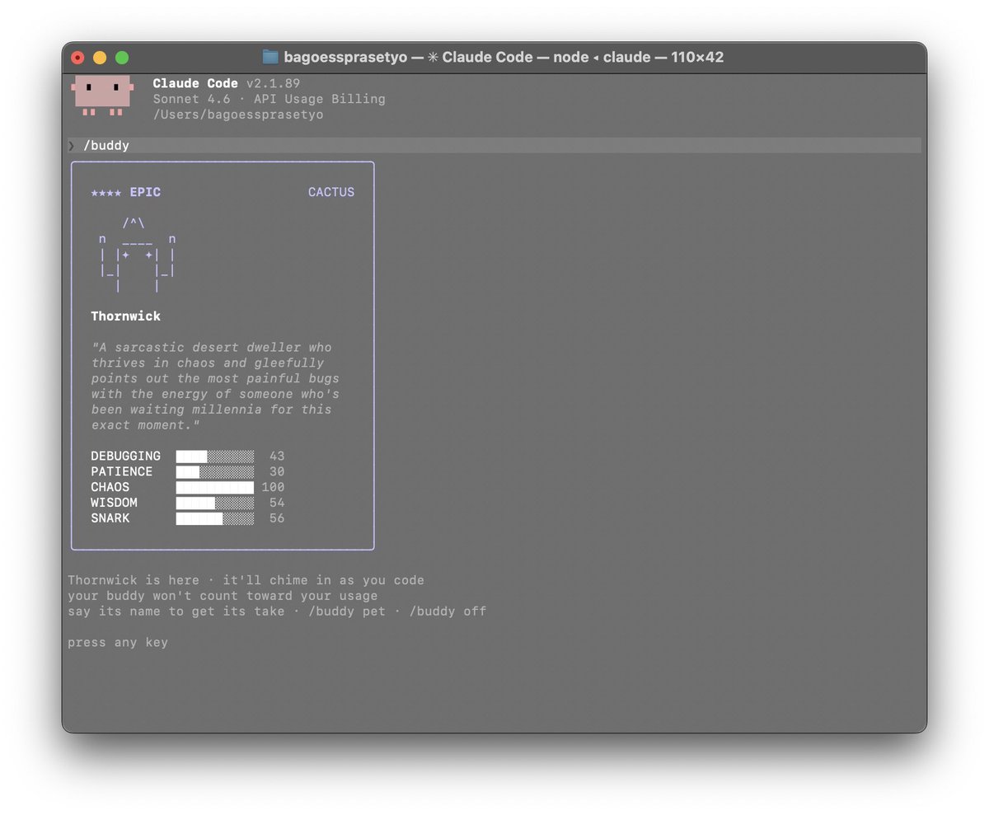Screen dimensions: 989x815
Task: Click the window title text bagoessprasetyo
Action: (345, 57)
